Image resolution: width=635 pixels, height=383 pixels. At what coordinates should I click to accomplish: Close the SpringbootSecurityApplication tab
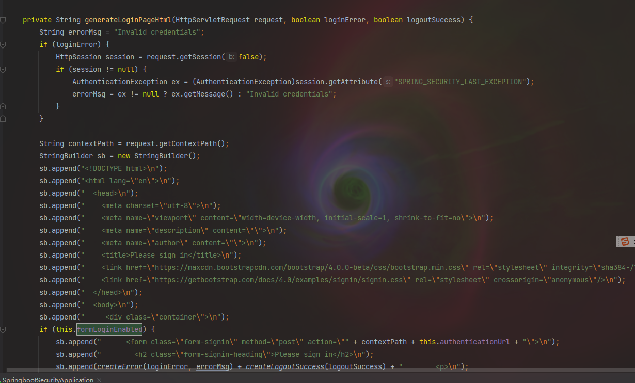coord(100,380)
